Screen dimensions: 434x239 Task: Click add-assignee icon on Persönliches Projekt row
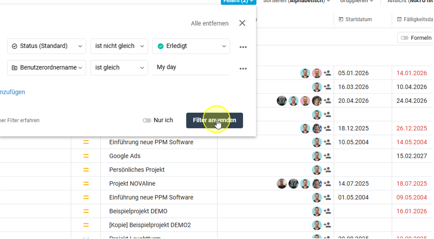tap(327, 170)
